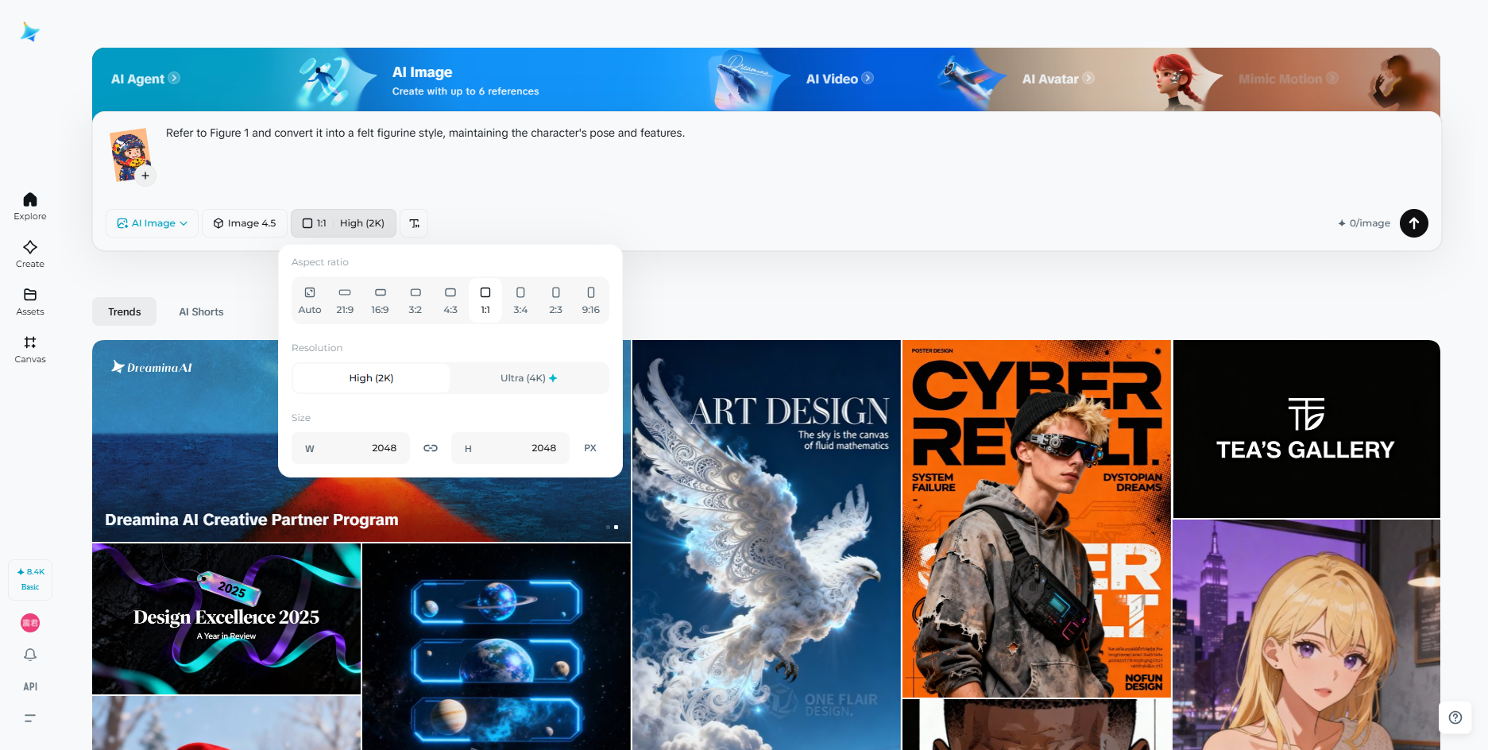
Task: Select the Auto aspect ratio
Action: pyautogui.click(x=310, y=300)
